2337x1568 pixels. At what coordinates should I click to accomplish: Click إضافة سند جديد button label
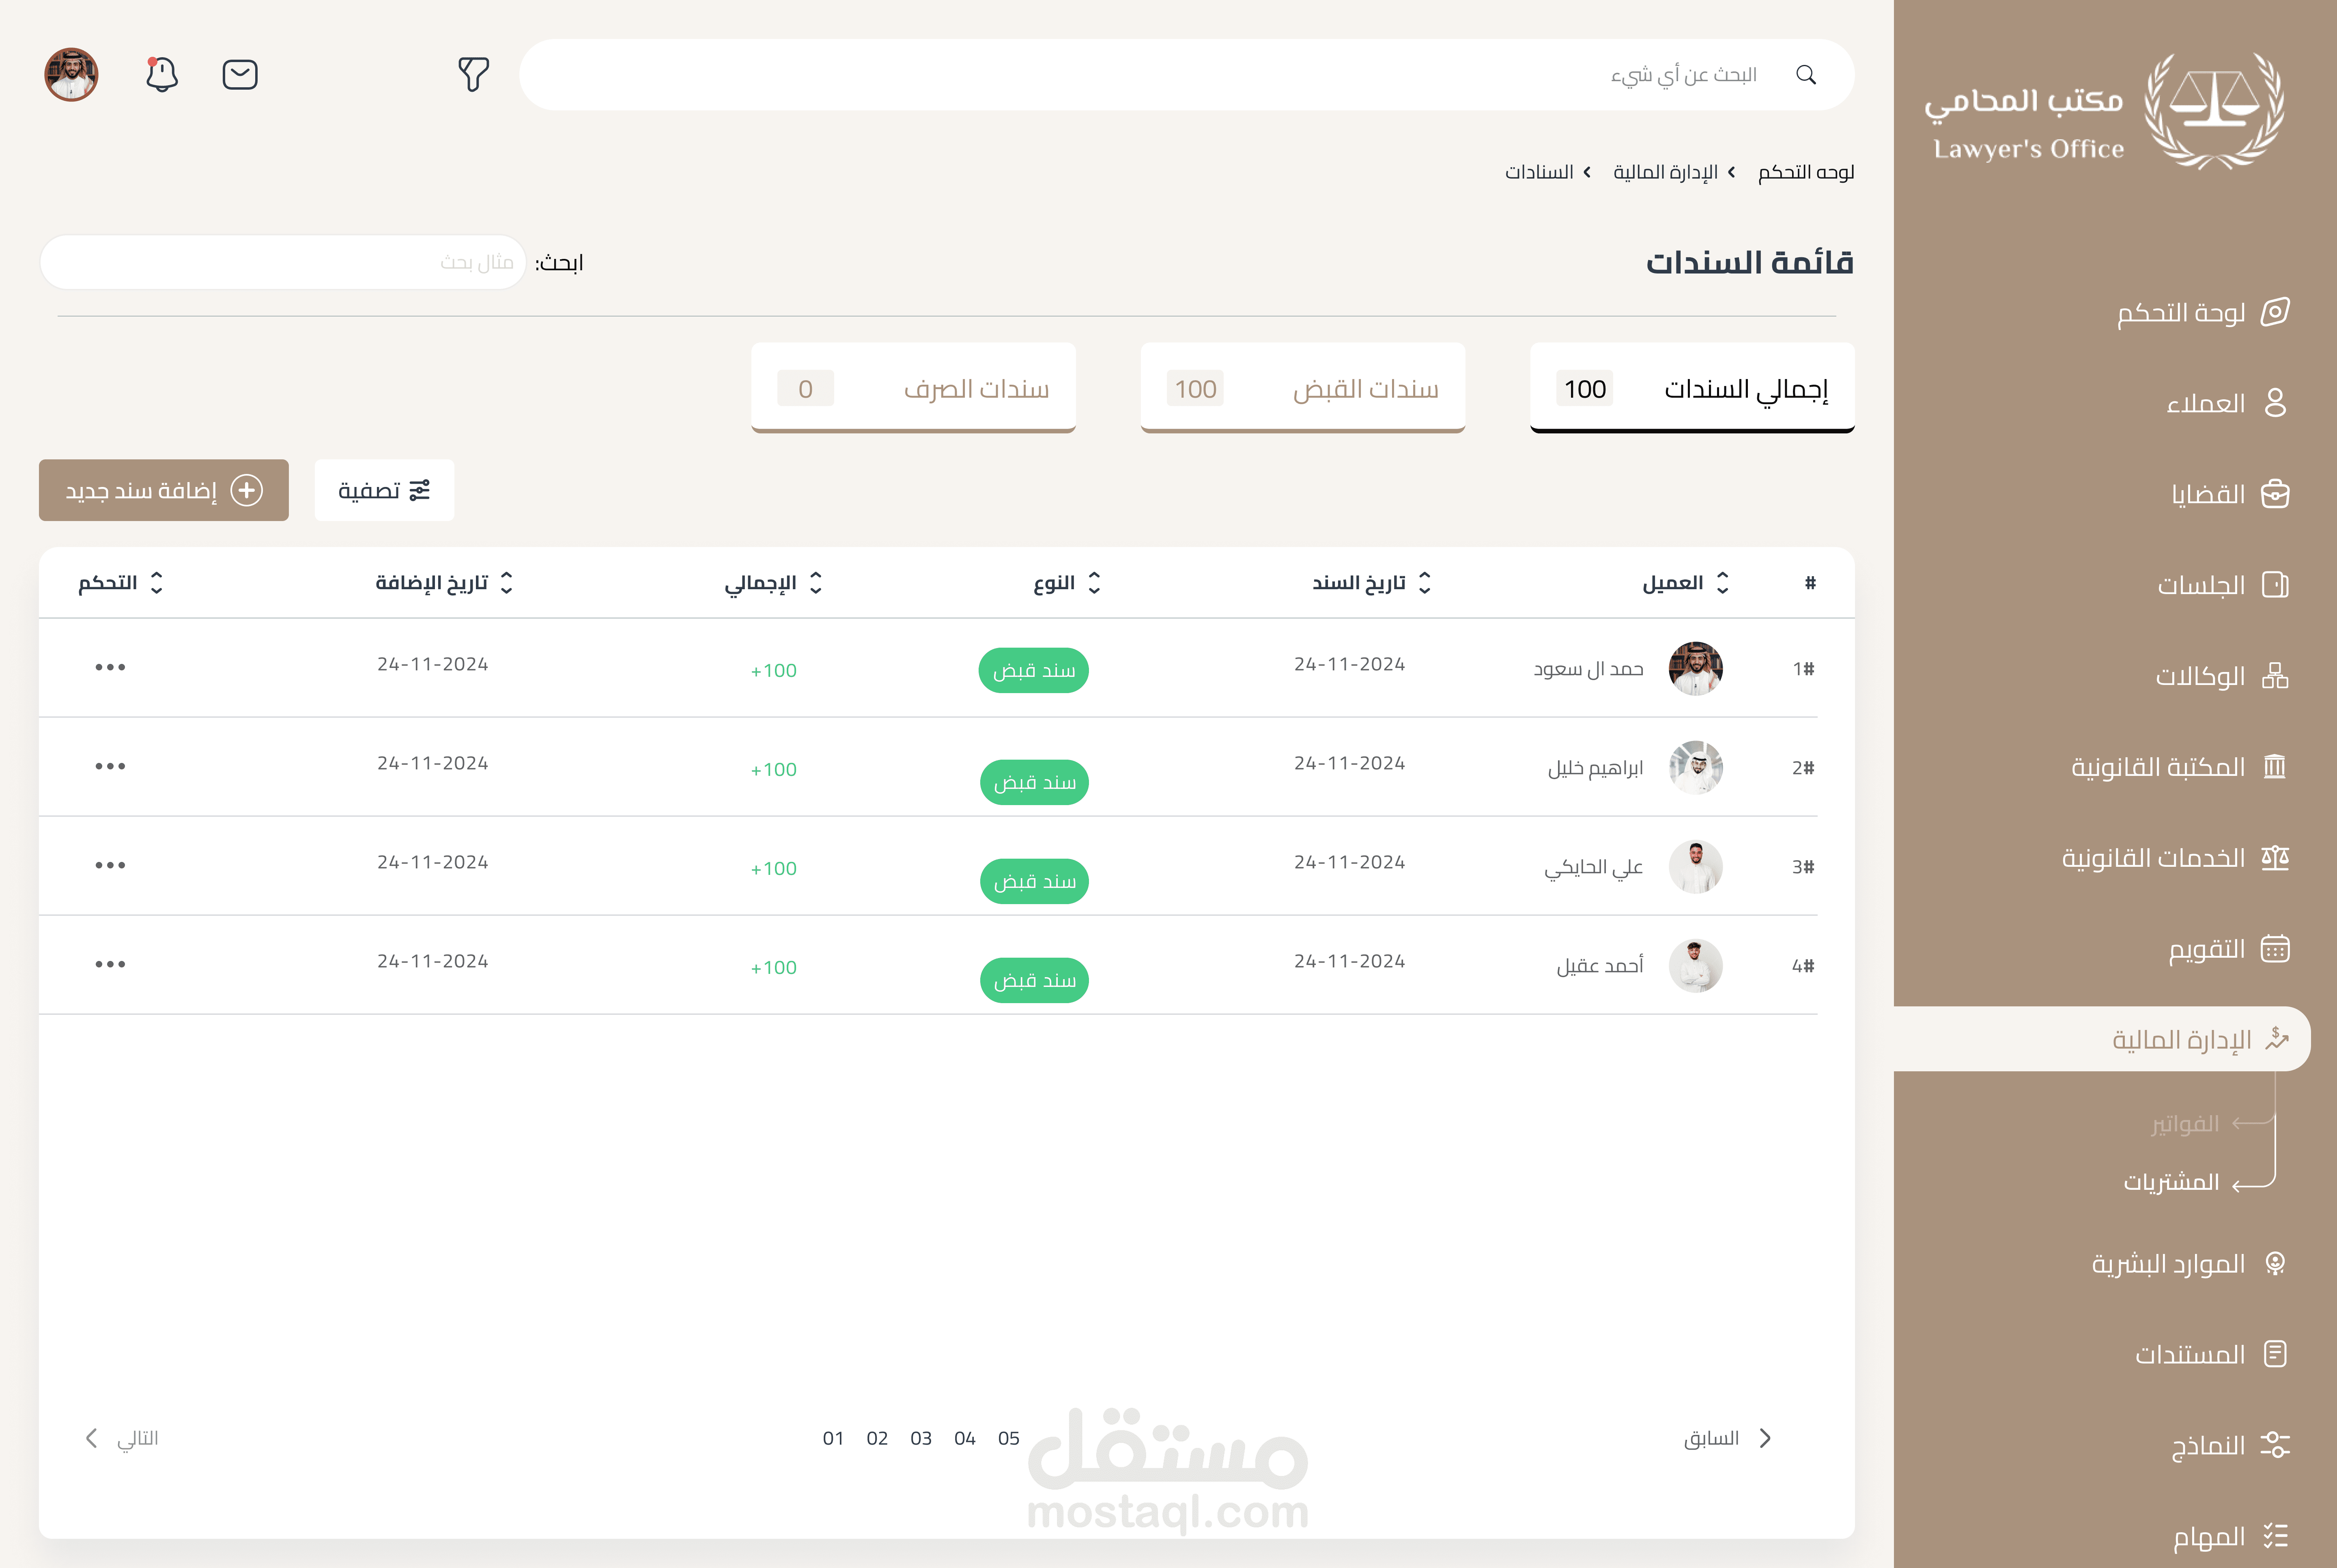tap(141, 490)
